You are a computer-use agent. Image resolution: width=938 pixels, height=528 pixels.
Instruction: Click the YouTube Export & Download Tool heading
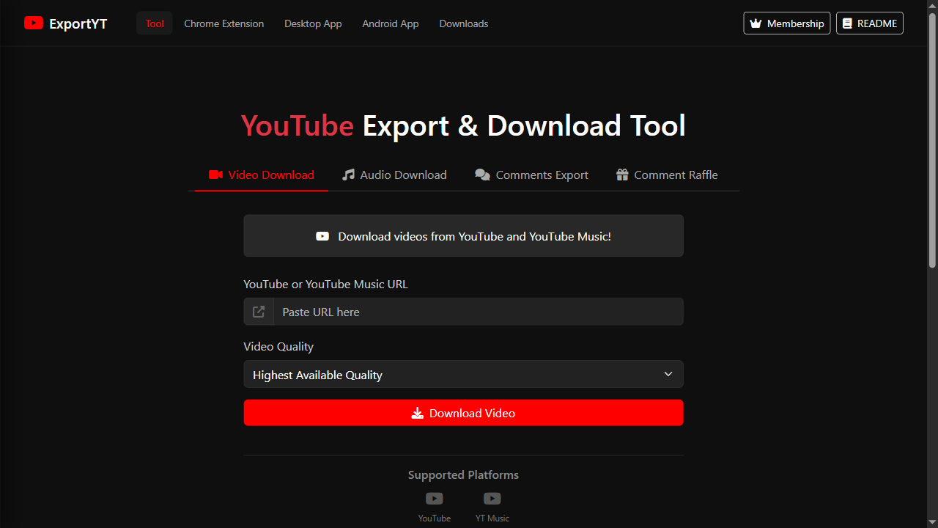[x=463, y=125]
